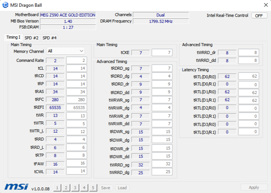Edit the tRDRD_dg input field

pyautogui.click(x=162, y=76)
